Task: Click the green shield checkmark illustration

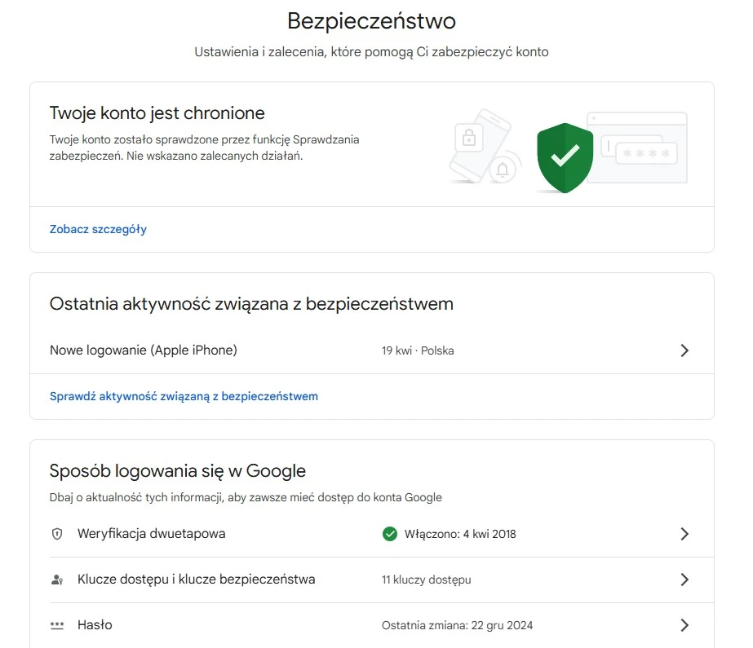Action: pyautogui.click(x=565, y=158)
